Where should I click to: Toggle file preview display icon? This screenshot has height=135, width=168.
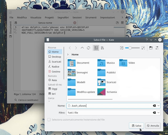point(96,48)
